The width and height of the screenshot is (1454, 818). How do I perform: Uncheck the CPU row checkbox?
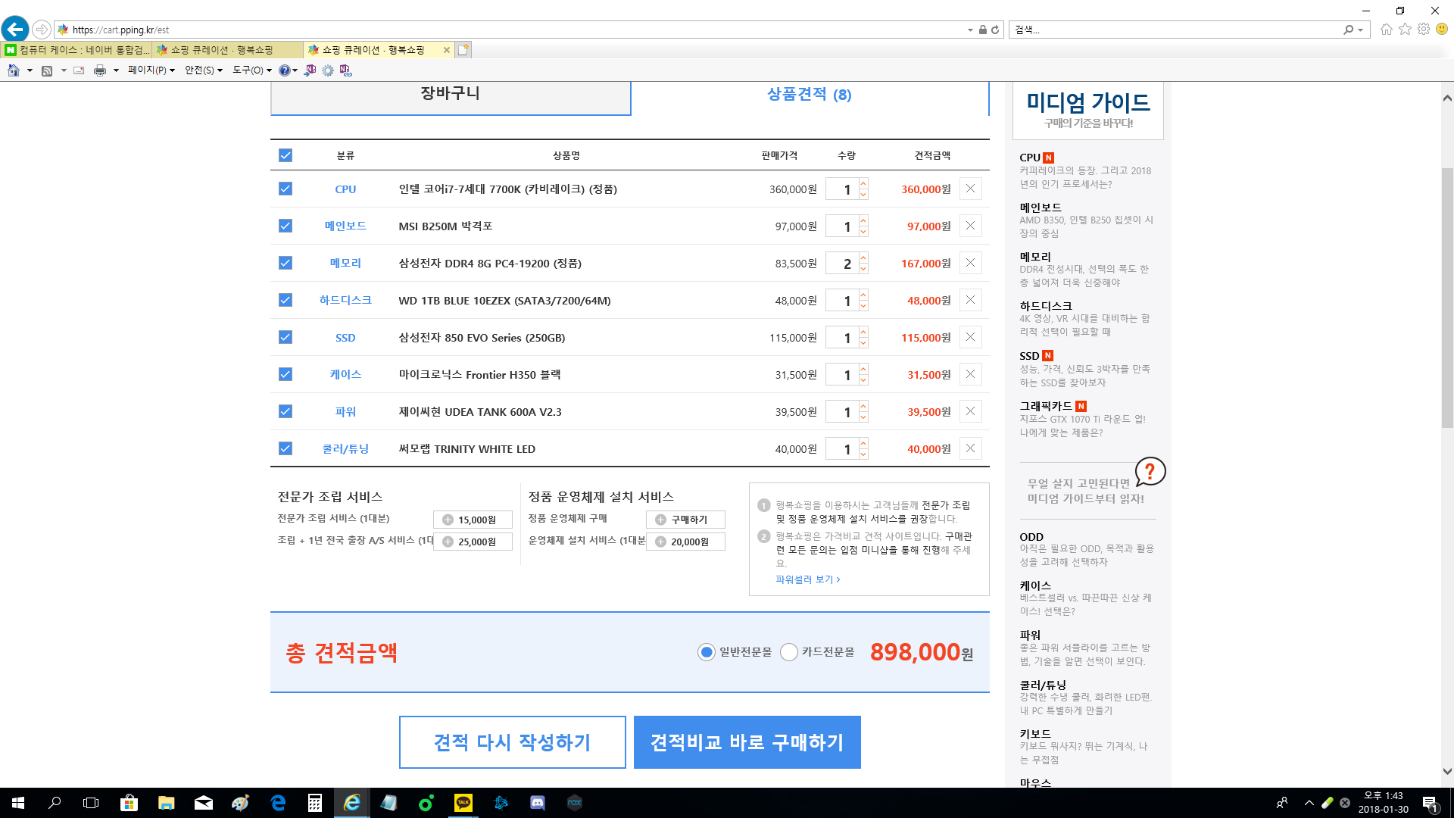click(285, 189)
